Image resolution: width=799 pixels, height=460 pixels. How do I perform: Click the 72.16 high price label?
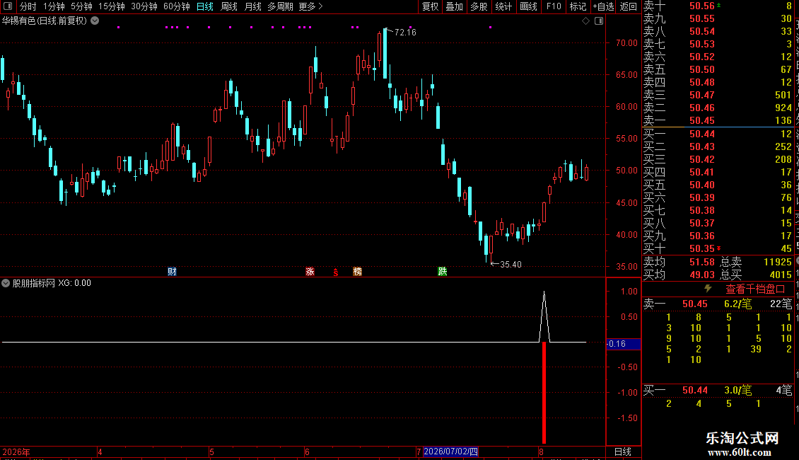(x=405, y=32)
